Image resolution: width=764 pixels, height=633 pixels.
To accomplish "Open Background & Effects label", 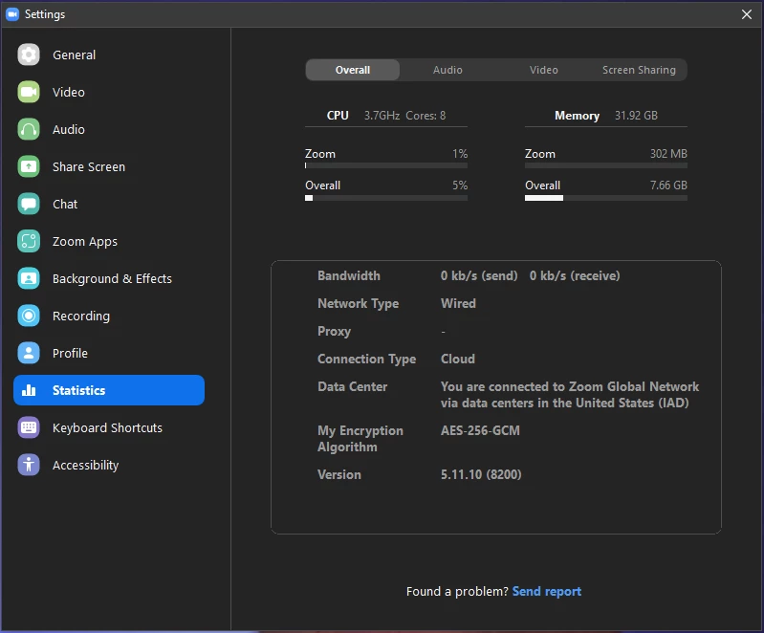I will (112, 279).
